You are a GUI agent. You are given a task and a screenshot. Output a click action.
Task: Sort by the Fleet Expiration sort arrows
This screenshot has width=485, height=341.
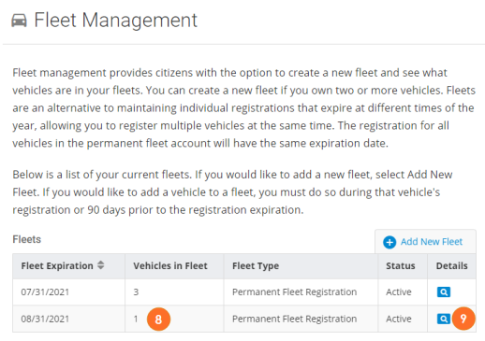tap(100, 265)
